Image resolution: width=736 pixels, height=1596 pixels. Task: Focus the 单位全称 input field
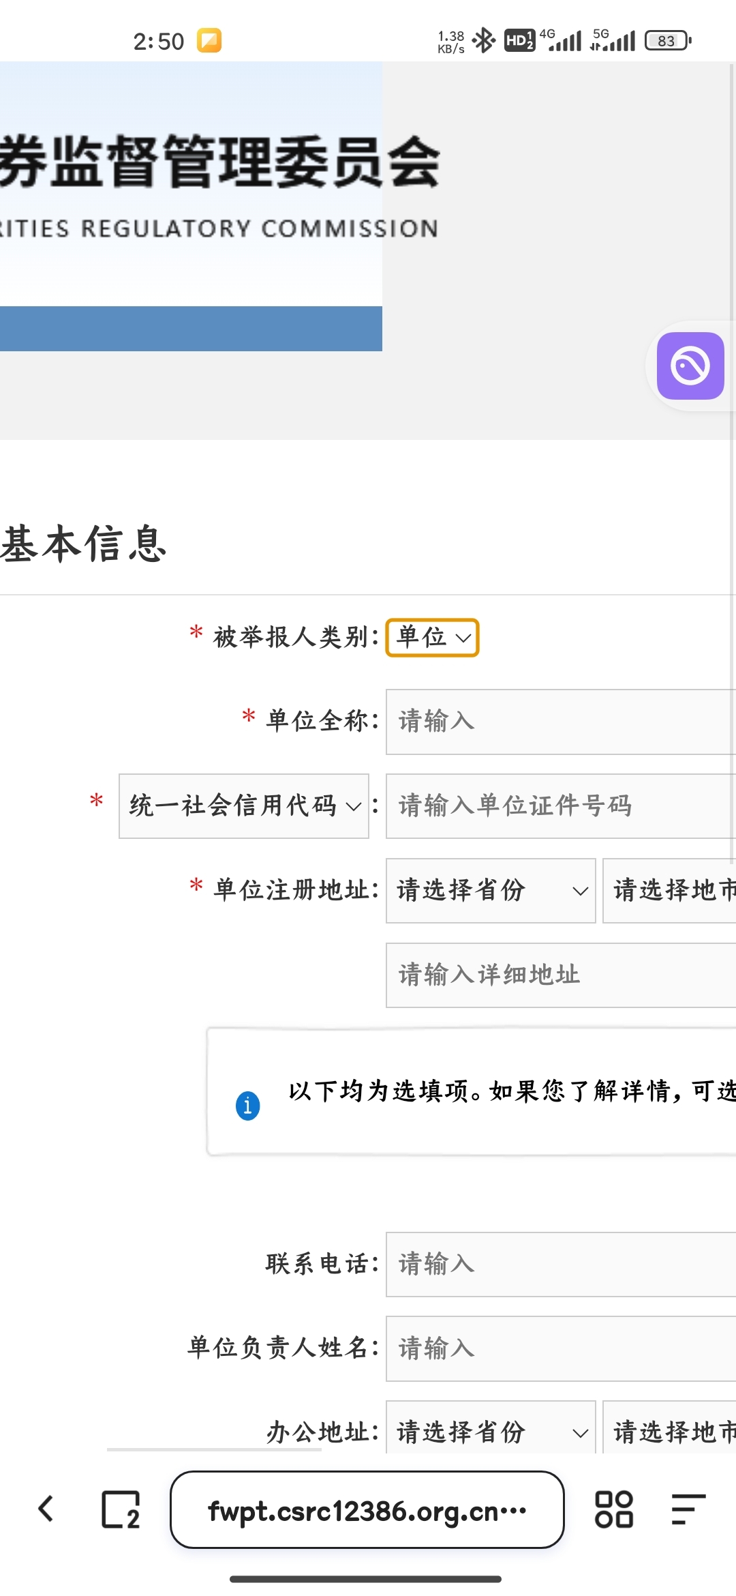click(561, 722)
